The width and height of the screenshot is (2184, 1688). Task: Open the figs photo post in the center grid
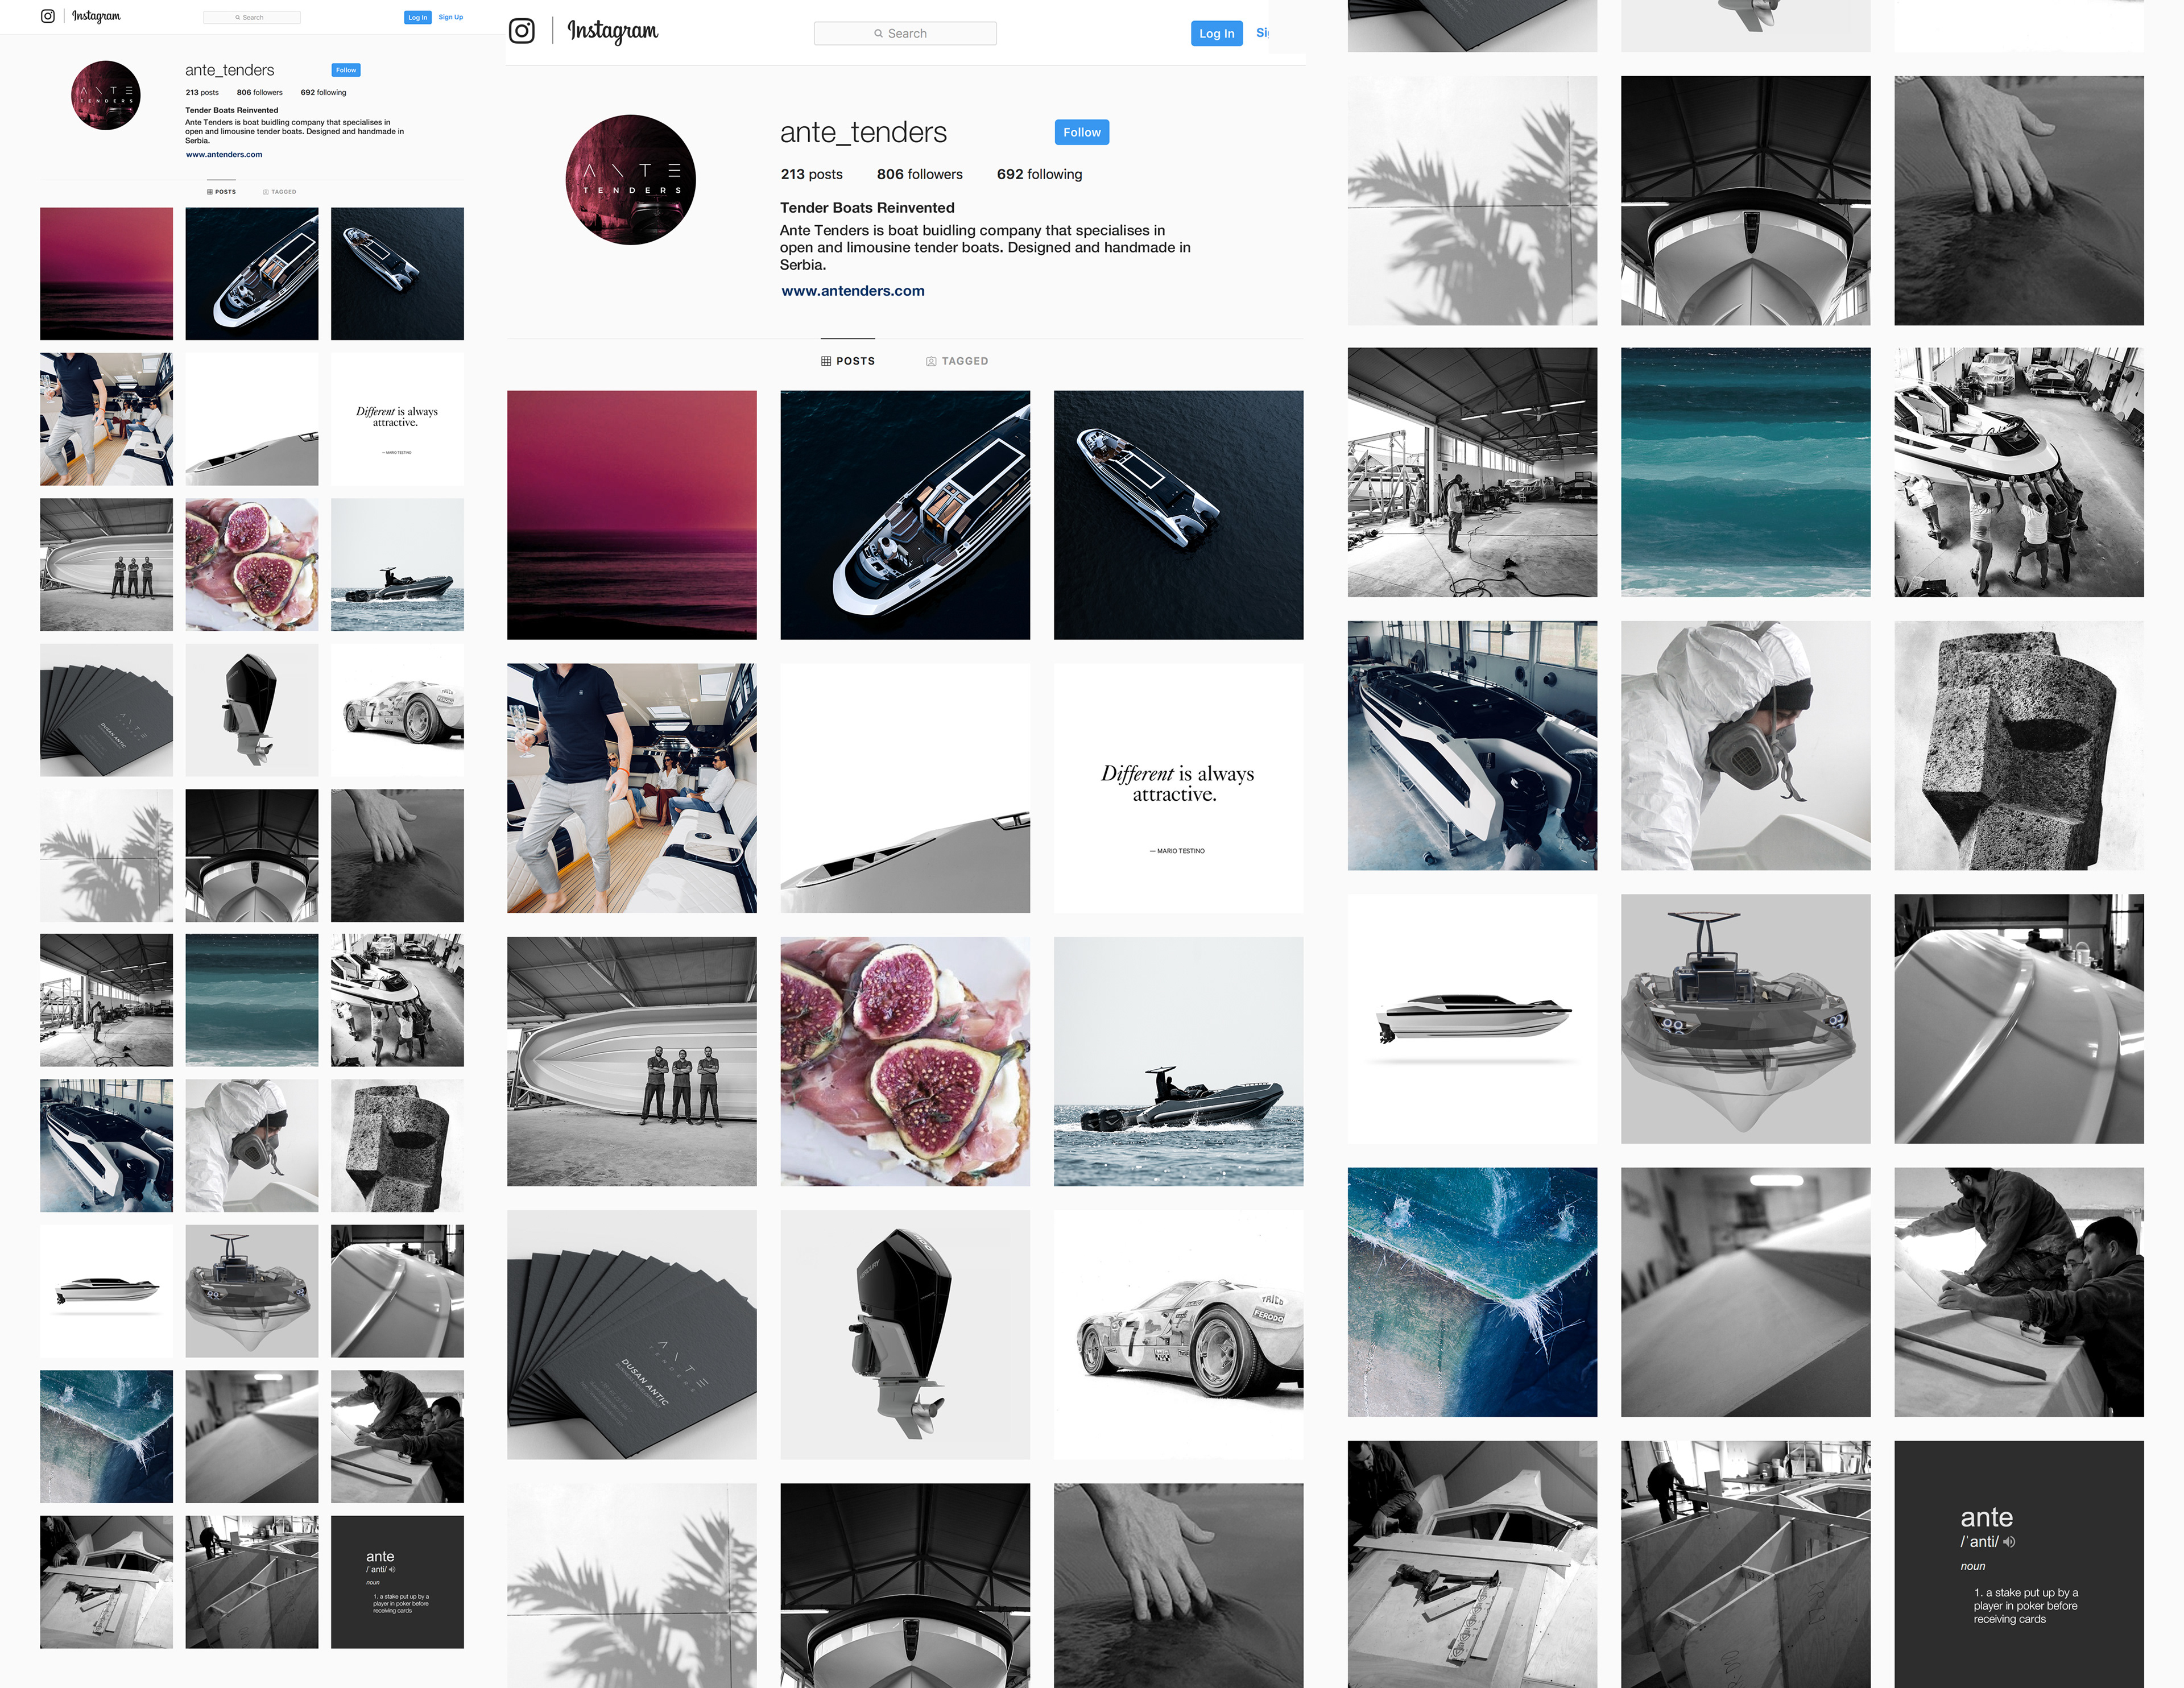click(x=905, y=1061)
